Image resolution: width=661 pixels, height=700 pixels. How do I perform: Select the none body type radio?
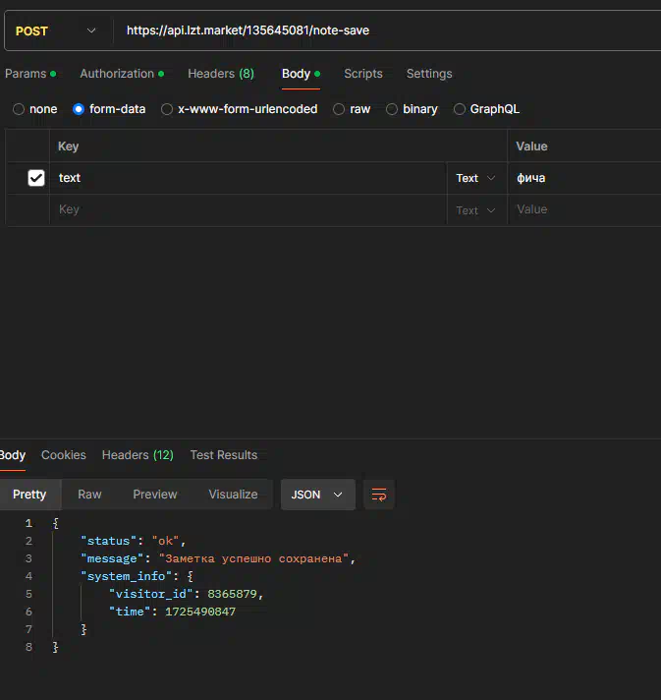click(19, 109)
